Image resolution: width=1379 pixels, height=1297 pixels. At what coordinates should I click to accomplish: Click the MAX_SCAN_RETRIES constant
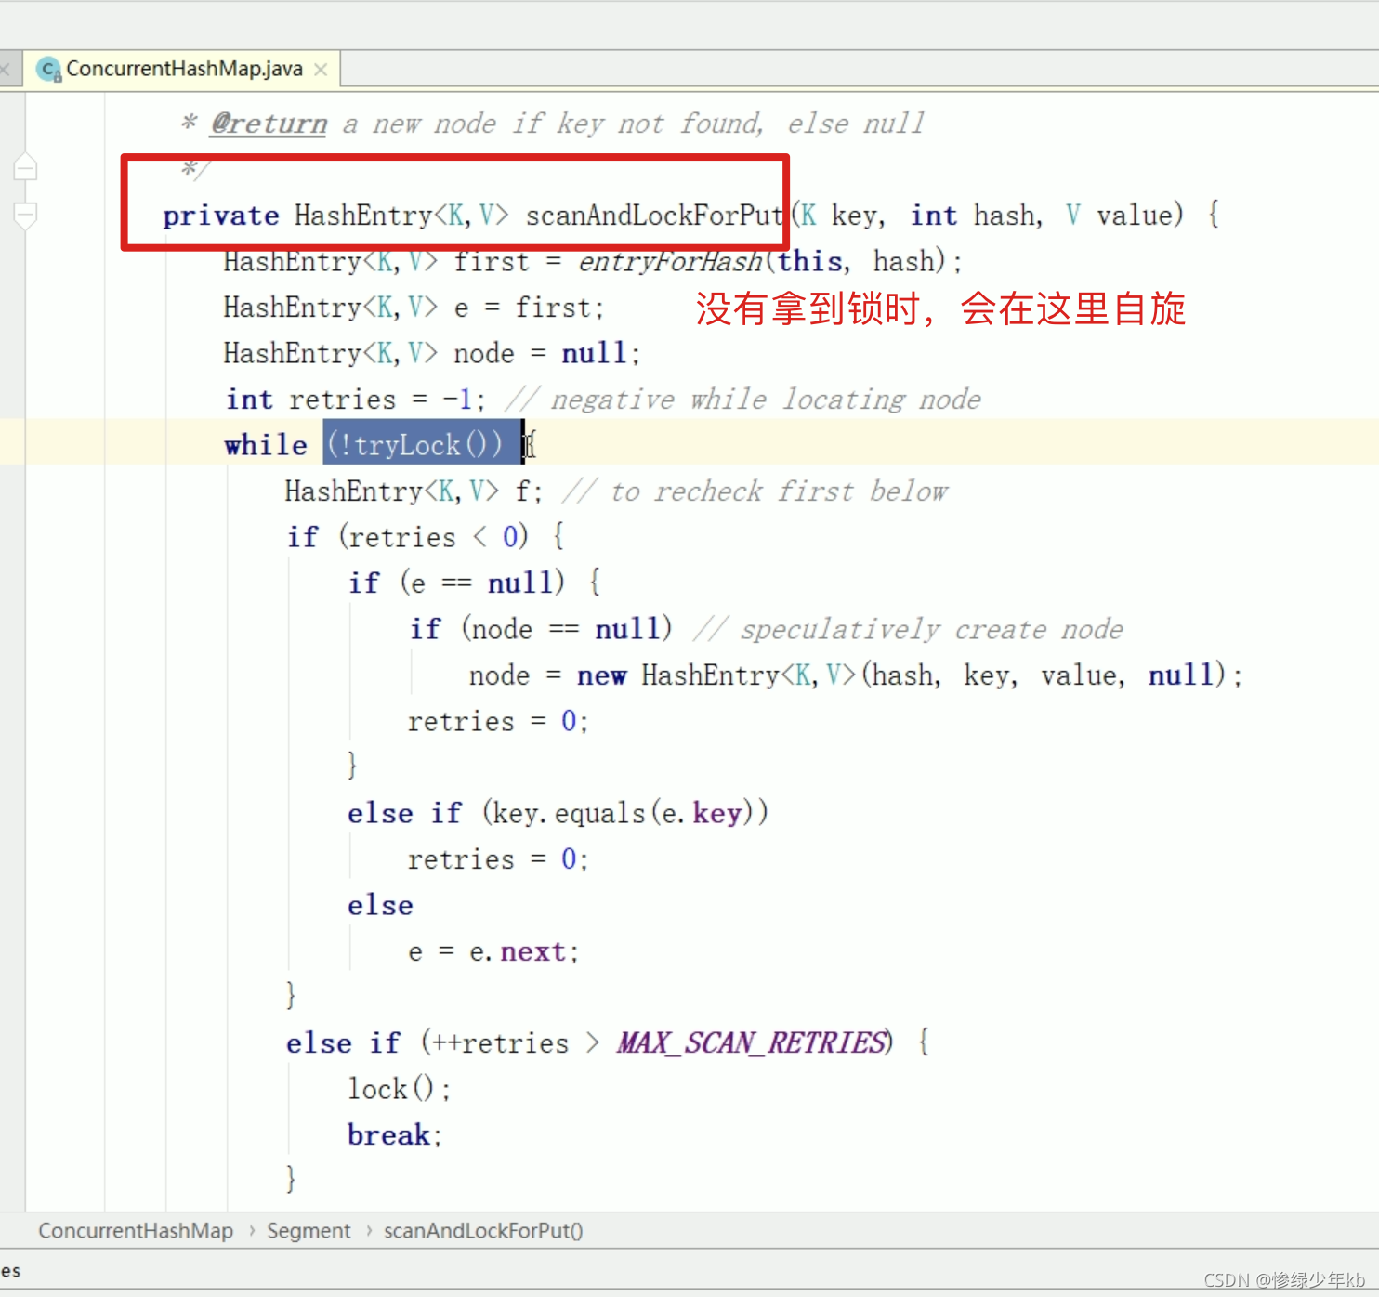pos(752,1043)
